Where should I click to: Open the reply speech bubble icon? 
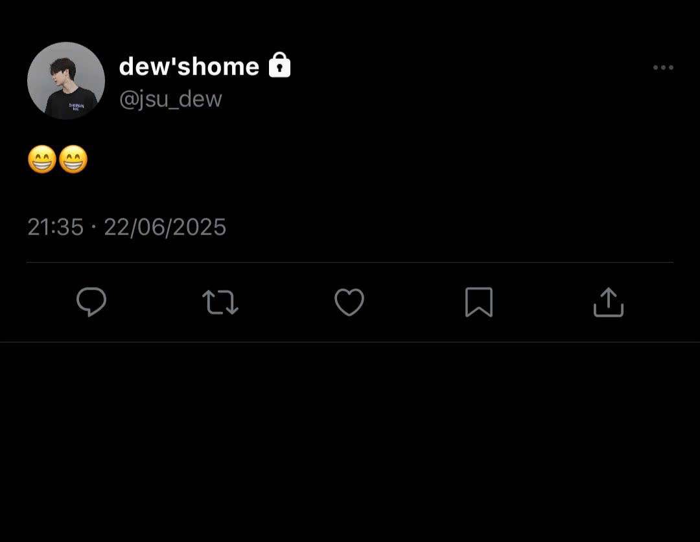pyautogui.click(x=91, y=302)
